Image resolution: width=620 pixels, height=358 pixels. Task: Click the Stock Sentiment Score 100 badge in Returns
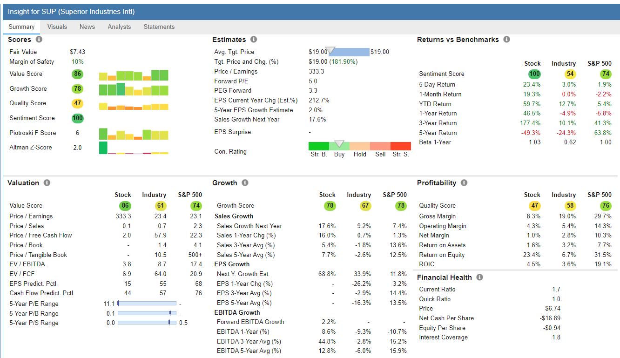coord(535,74)
